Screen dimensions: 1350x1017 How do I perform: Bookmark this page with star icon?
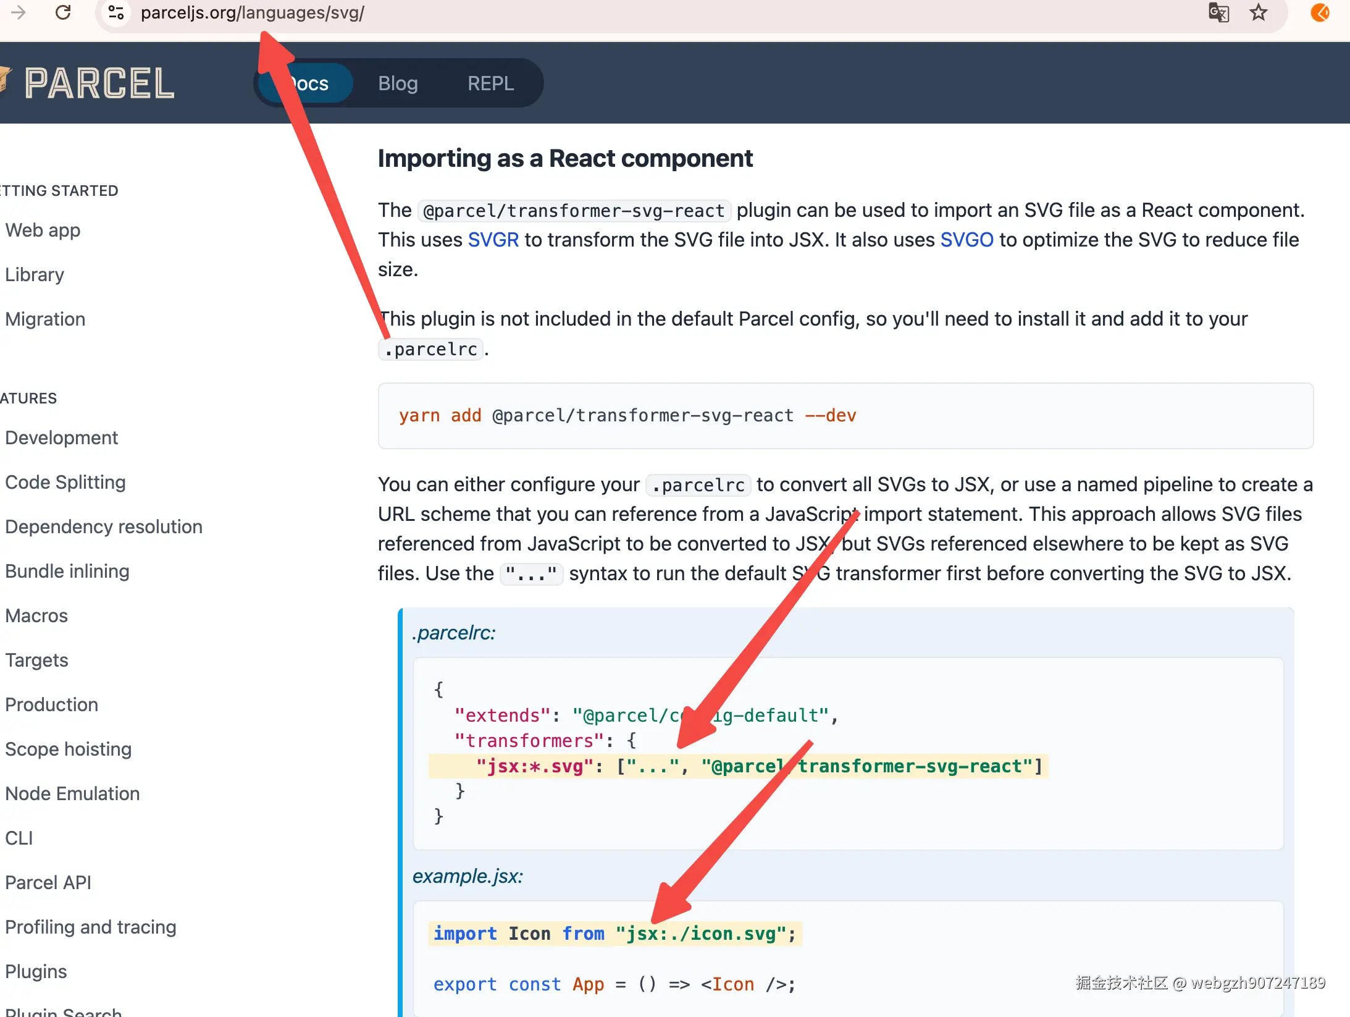click(x=1258, y=12)
